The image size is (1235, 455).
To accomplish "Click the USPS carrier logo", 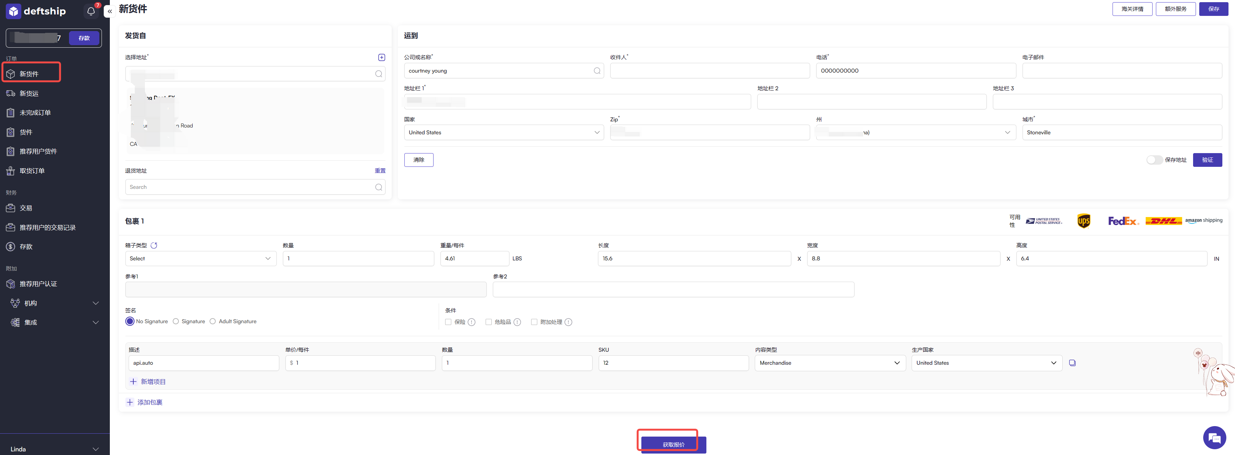I will tap(1044, 221).
